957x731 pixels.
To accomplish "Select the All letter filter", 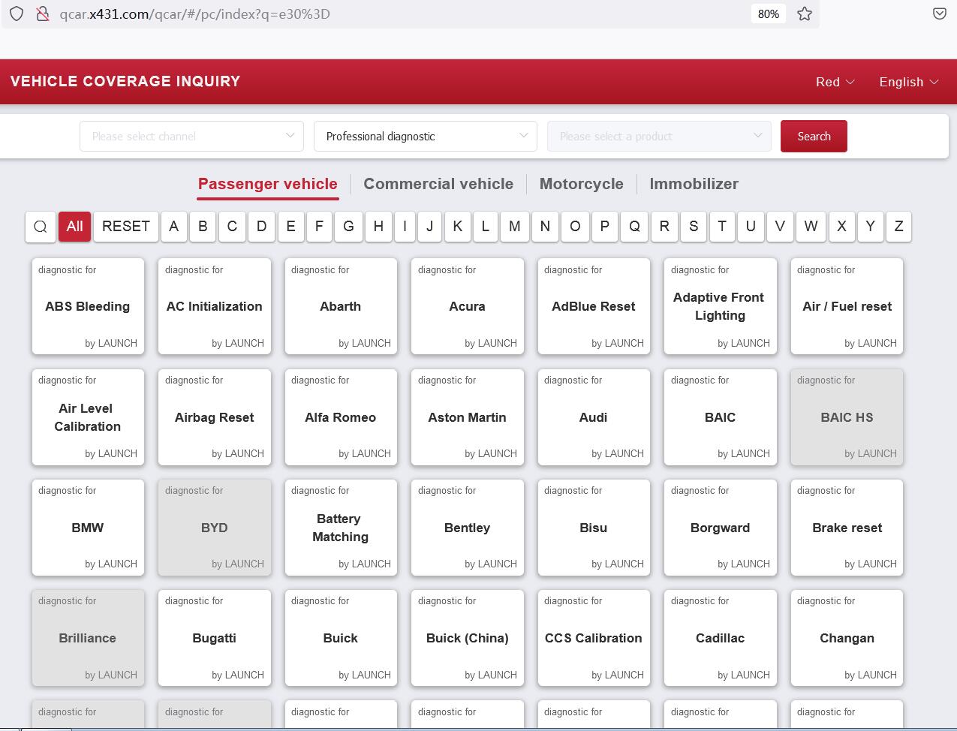I will (74, 227).
